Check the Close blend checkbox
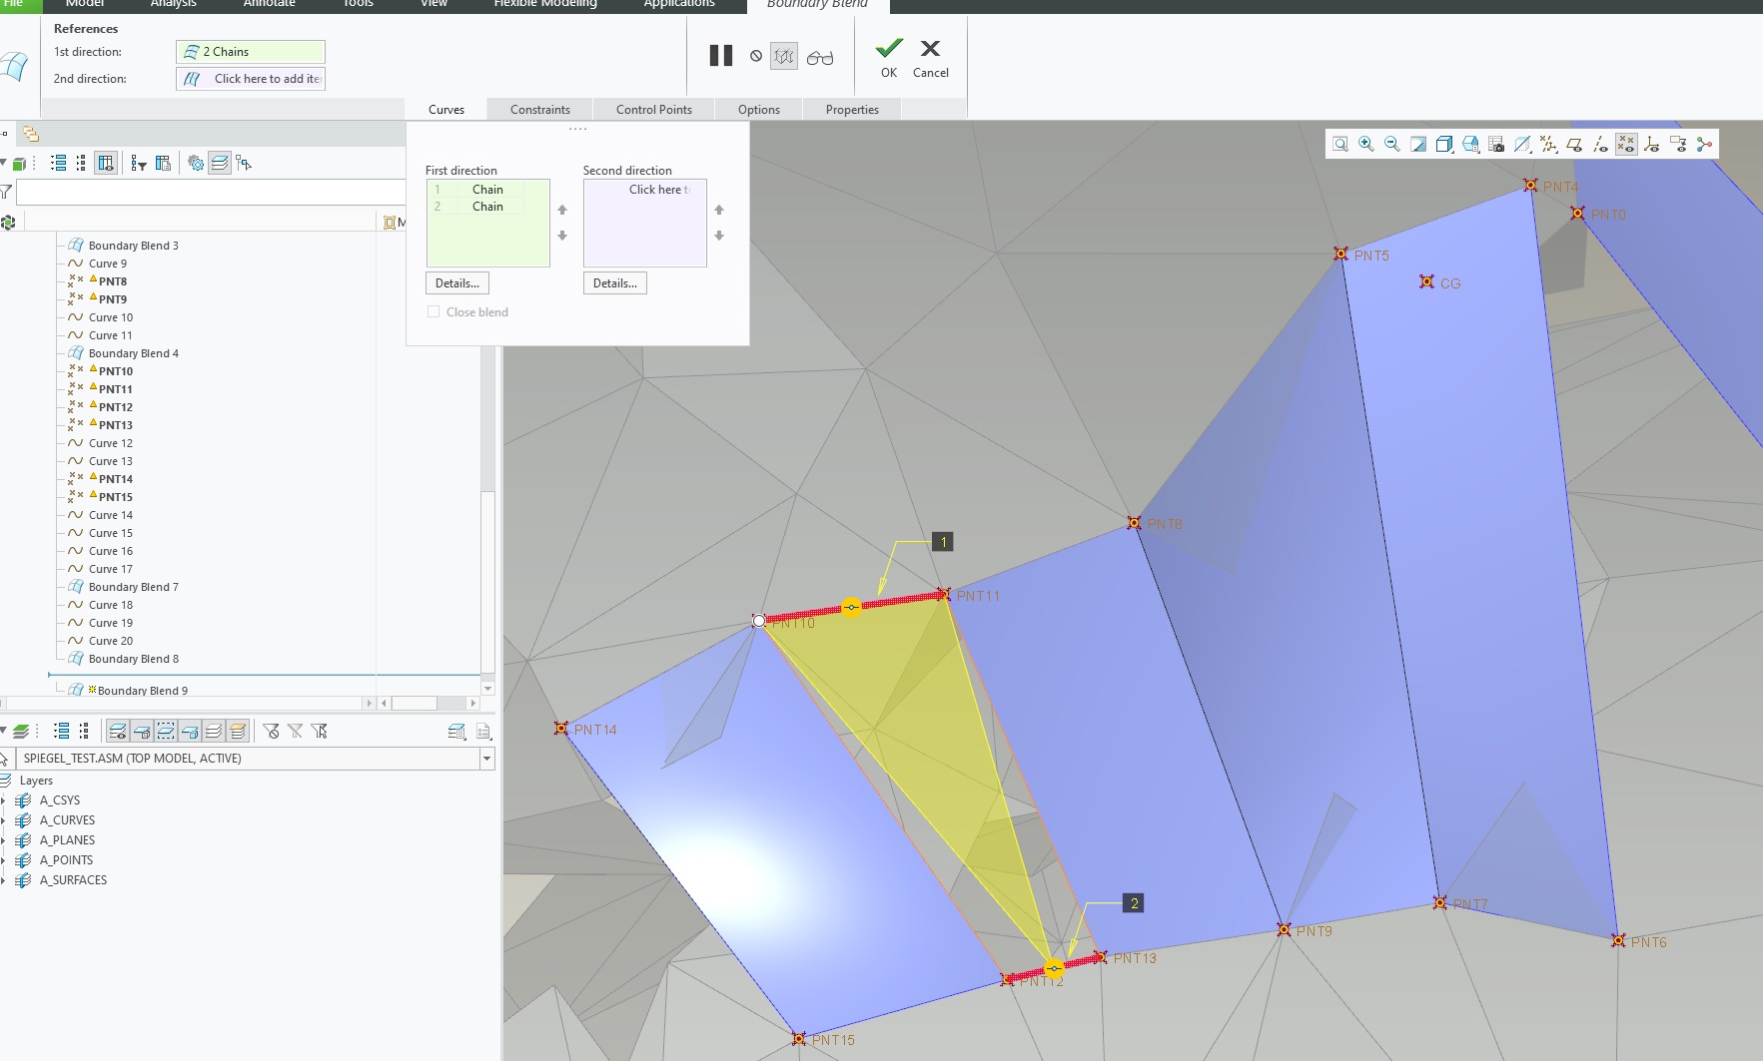1763x1061 pixels. click(434, 312)
